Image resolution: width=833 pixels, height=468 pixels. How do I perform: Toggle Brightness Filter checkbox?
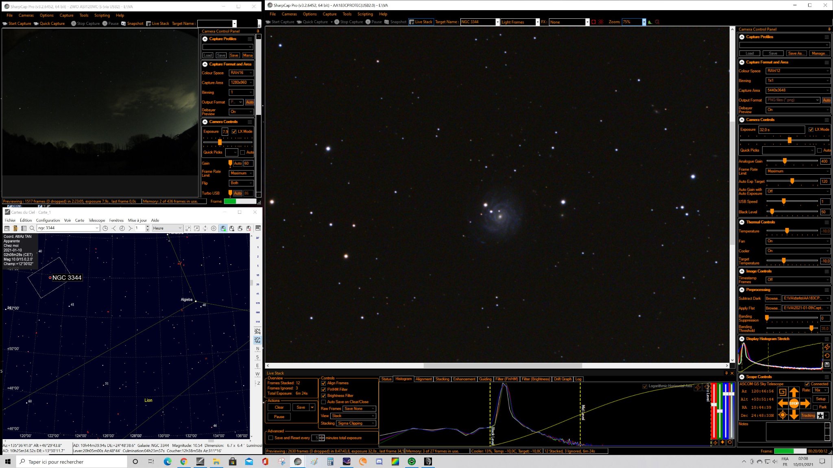(x=323, y=396)
